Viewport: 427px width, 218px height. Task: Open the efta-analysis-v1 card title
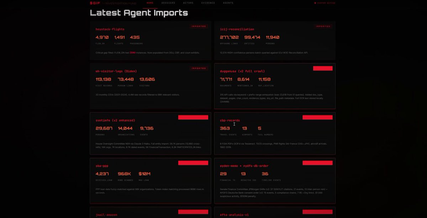pos(234,215)
